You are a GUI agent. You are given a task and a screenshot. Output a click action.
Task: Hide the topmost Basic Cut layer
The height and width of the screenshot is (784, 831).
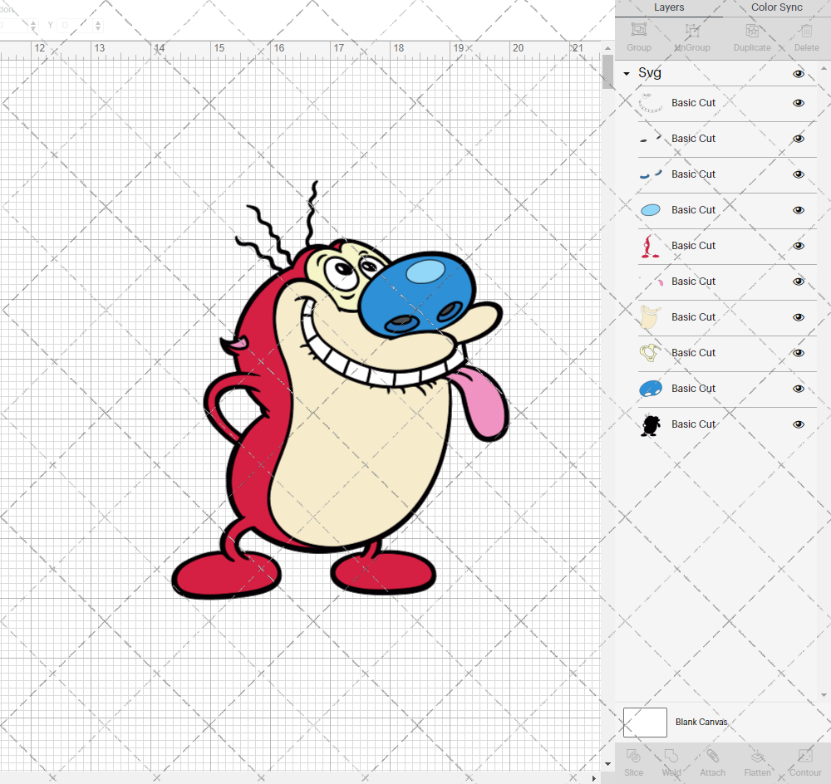pyautogui.click(x=798, y=103)
